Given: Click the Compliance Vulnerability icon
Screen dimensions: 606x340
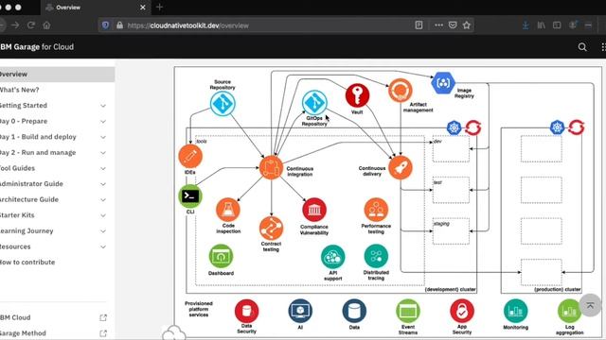Looking at the screenshot, I should tap(314, 210).
